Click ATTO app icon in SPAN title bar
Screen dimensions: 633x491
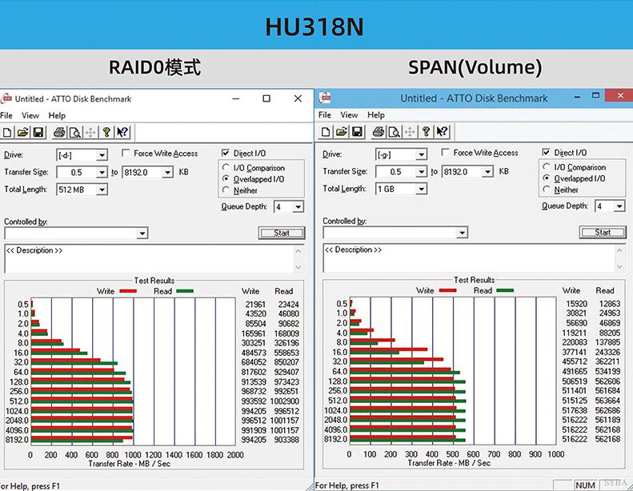pos(325,98)
